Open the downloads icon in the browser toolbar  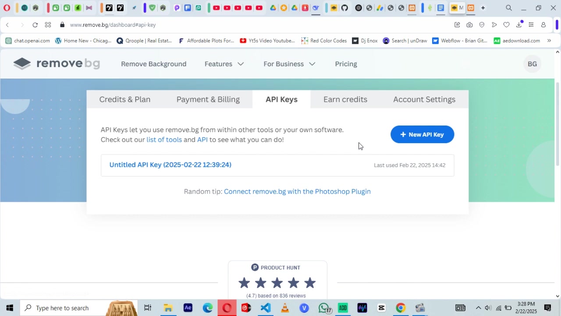pyautogui.click(x=519, y=25)
